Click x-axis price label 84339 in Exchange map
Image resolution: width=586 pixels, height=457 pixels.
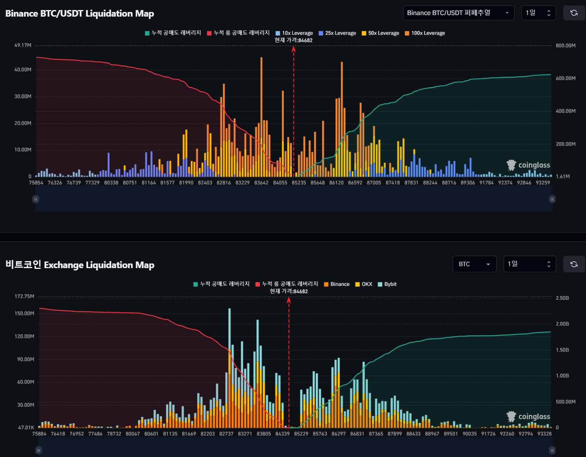pos(283,434)
